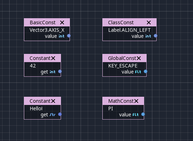Click the str type icon on HelloI node
The width and height of the screenshot is (193, 141).
click(52, 115)
